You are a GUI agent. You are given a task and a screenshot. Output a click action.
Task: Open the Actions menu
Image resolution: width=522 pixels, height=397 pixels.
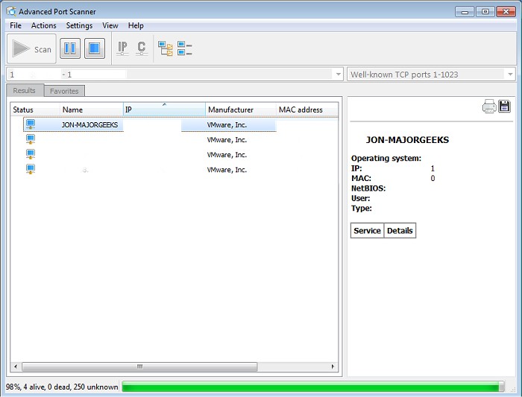[x=43, y=25]
